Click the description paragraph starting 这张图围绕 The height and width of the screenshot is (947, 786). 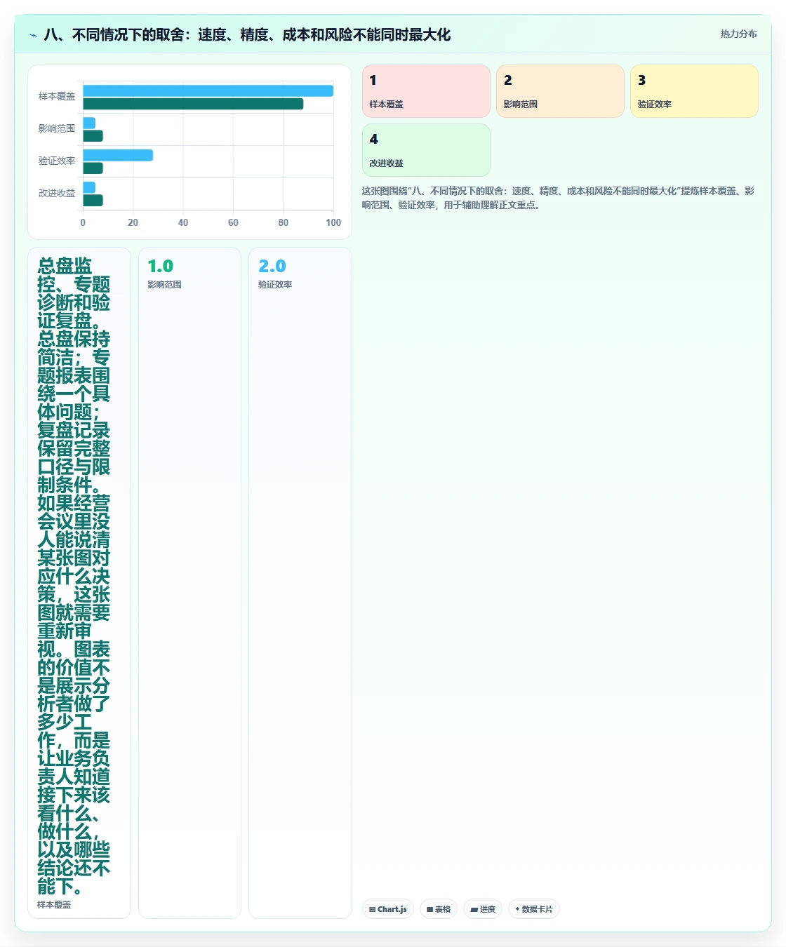[559, 198]
